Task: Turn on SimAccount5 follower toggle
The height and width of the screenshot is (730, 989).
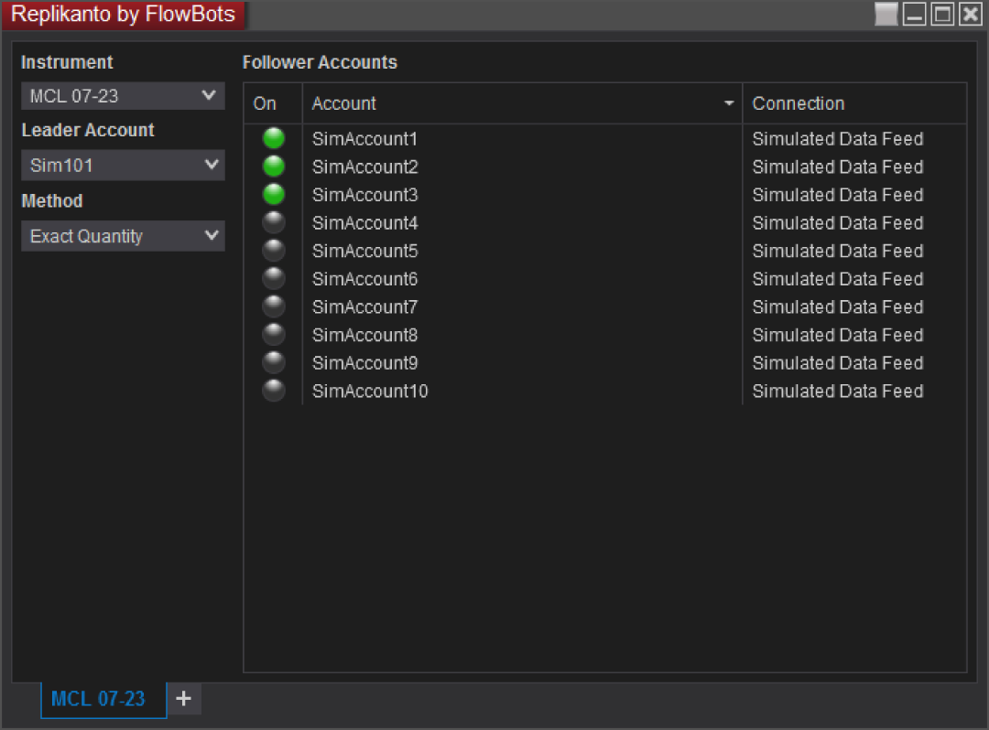Action: (x=274, y=250)
